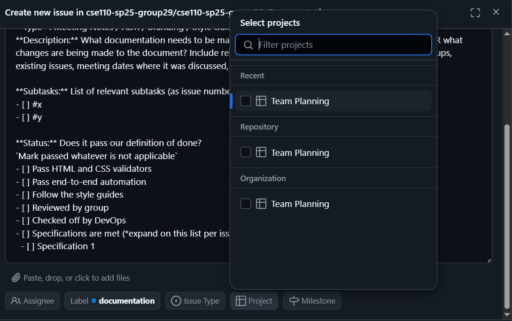
Task: Click the Label documentation button
Action: [113, 301]
